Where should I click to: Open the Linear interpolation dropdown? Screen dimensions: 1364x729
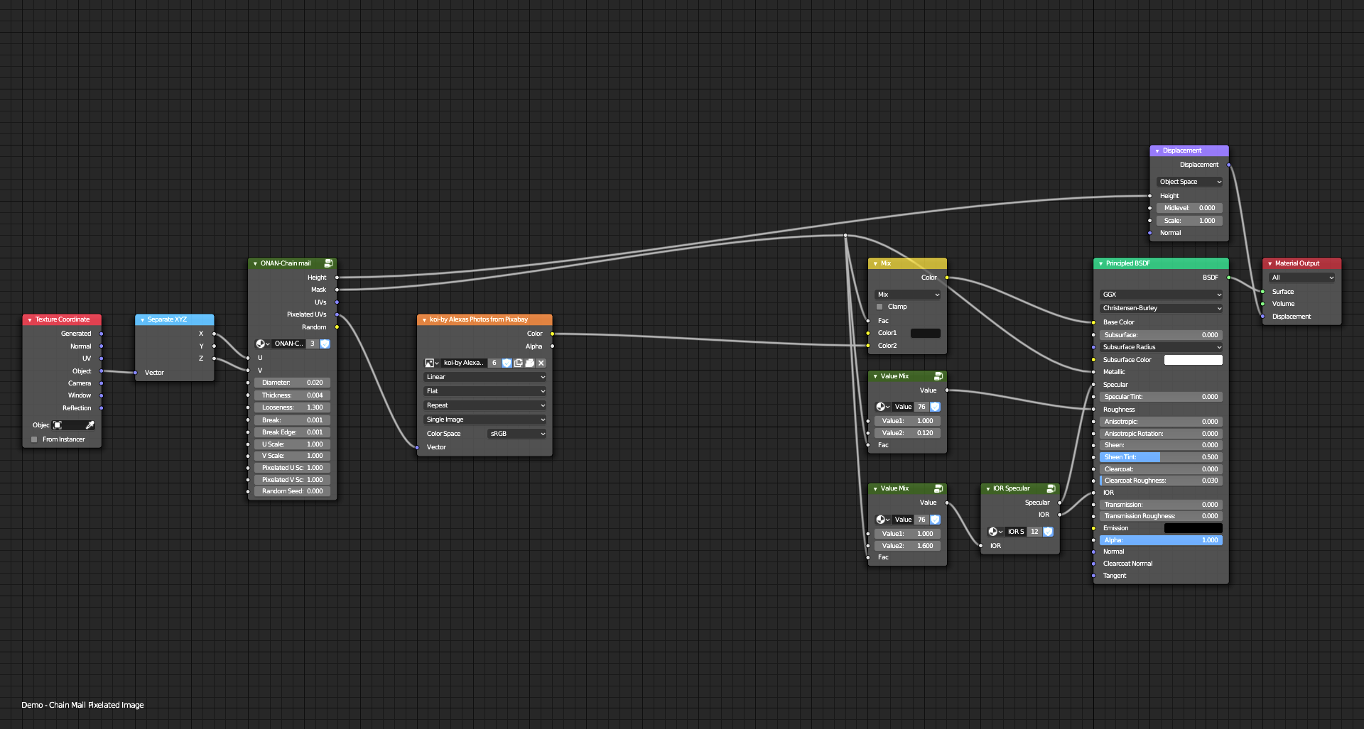point(485,377)
